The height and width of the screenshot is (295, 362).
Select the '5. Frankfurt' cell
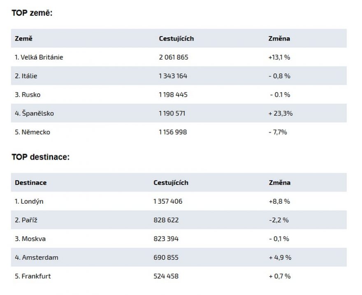(x=32, y=276)
